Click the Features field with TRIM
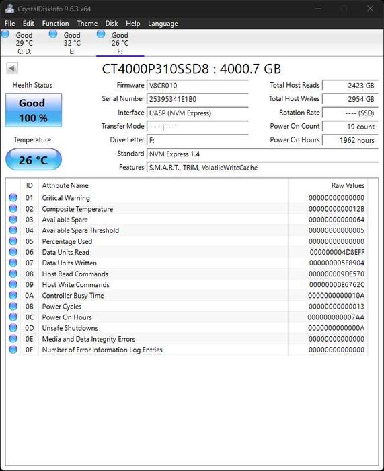 coord(262,168)
